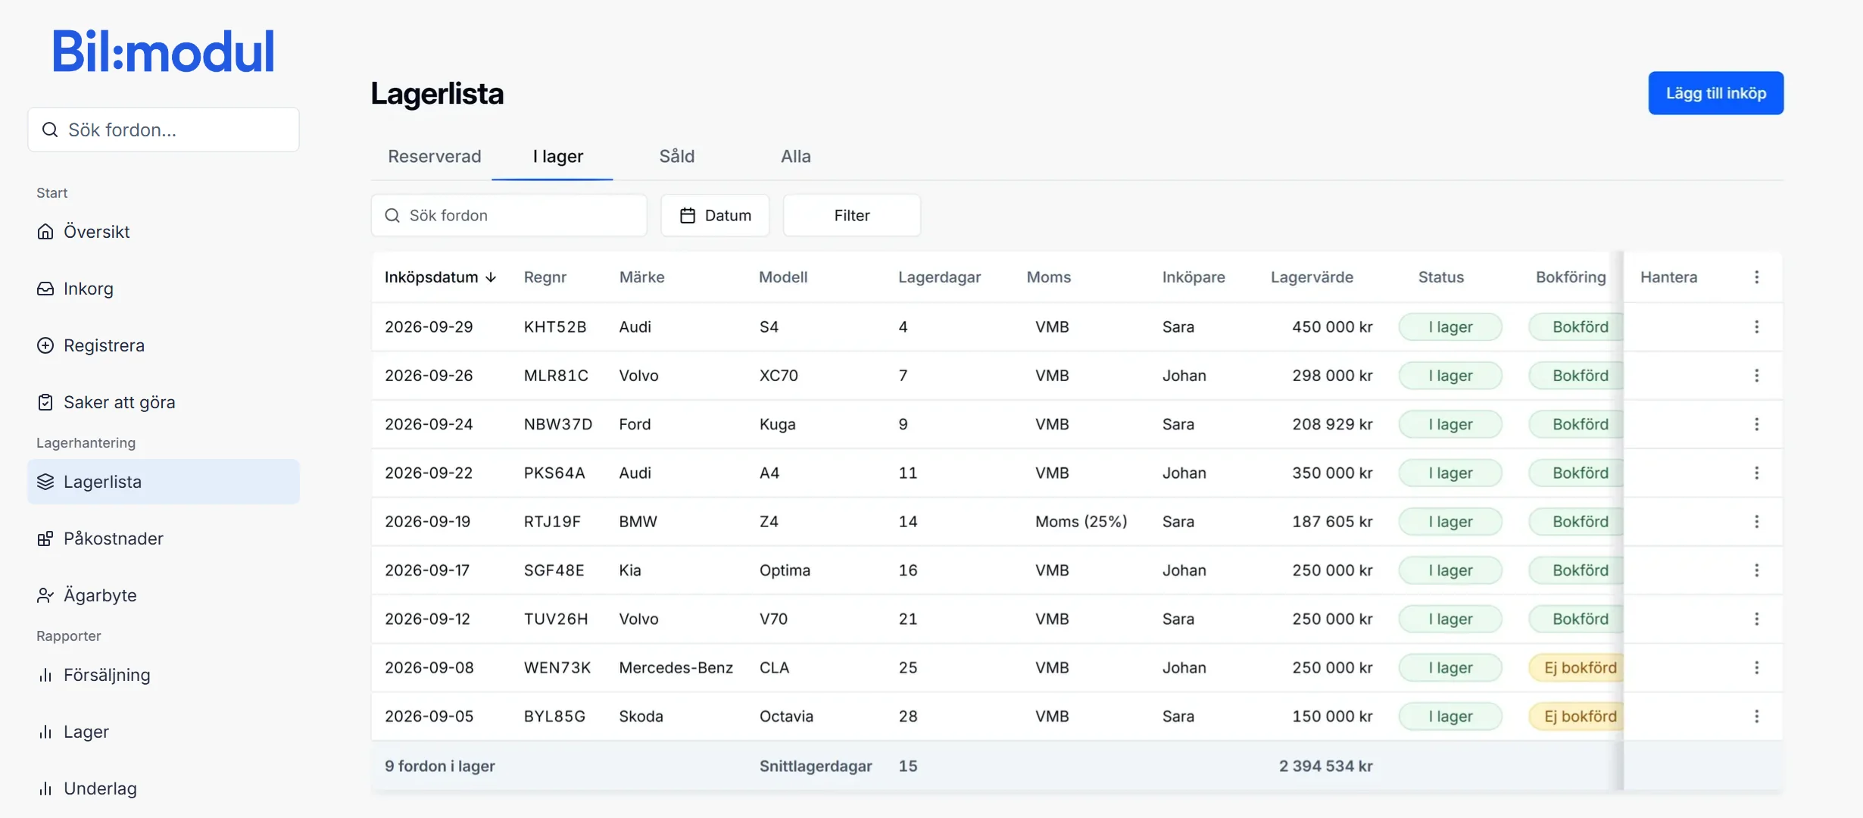Open column options menu in table header
This screenshot has width=1863, height=818.
tap(1757, 277)
